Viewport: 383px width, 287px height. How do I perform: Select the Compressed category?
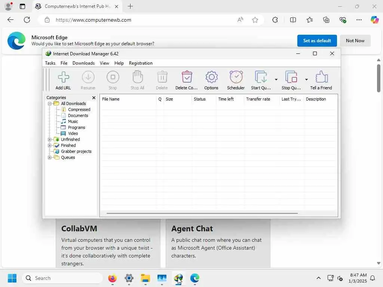79,109
